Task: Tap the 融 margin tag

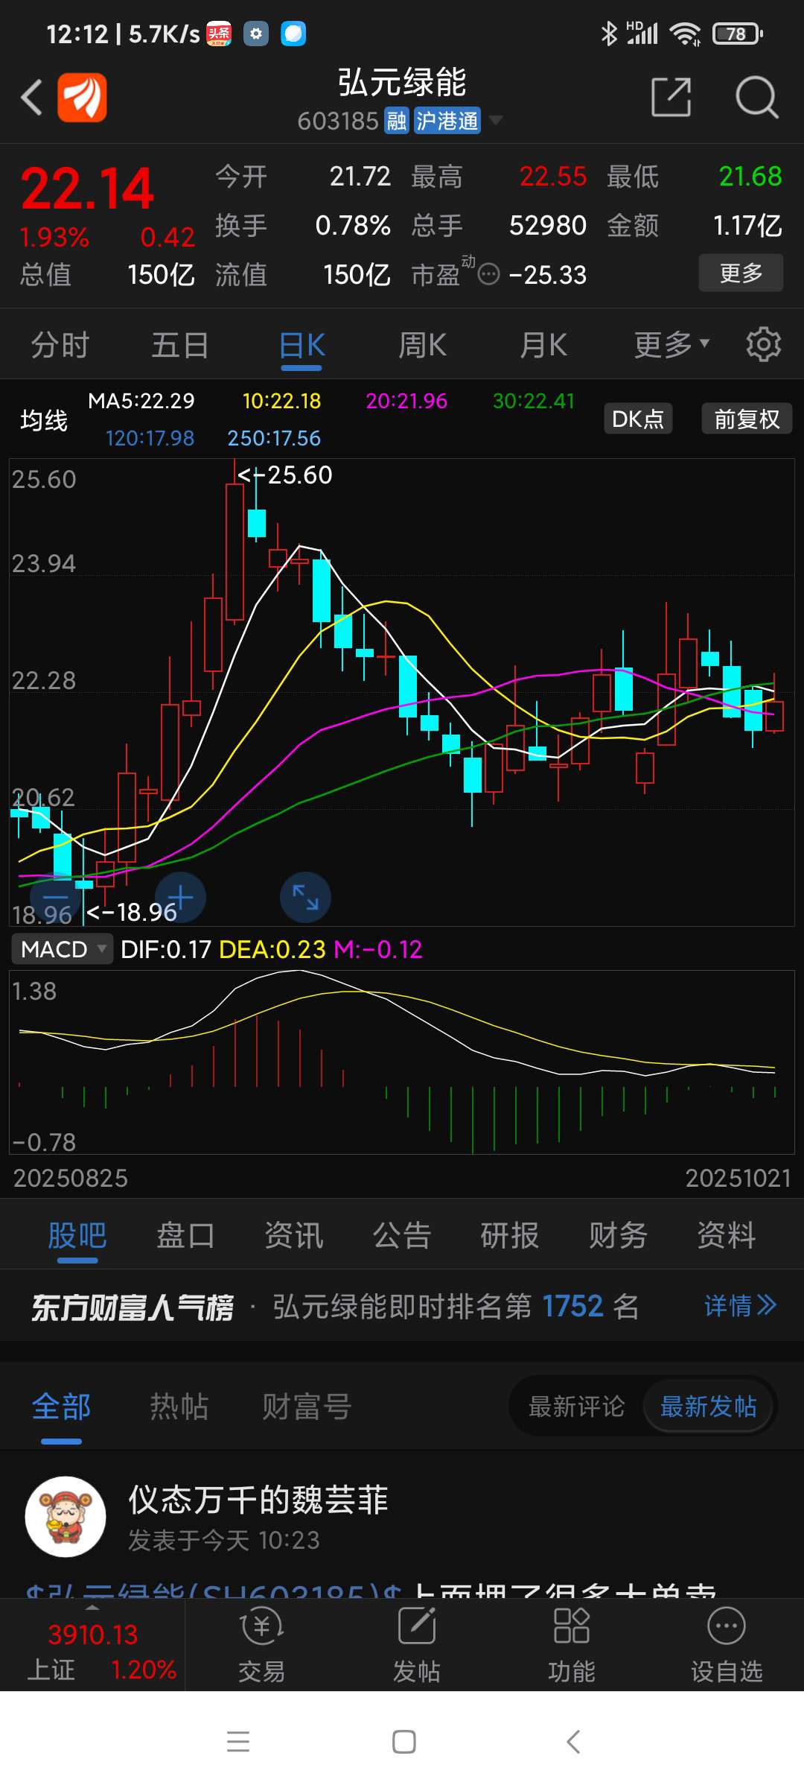Action: click(396, 121)
